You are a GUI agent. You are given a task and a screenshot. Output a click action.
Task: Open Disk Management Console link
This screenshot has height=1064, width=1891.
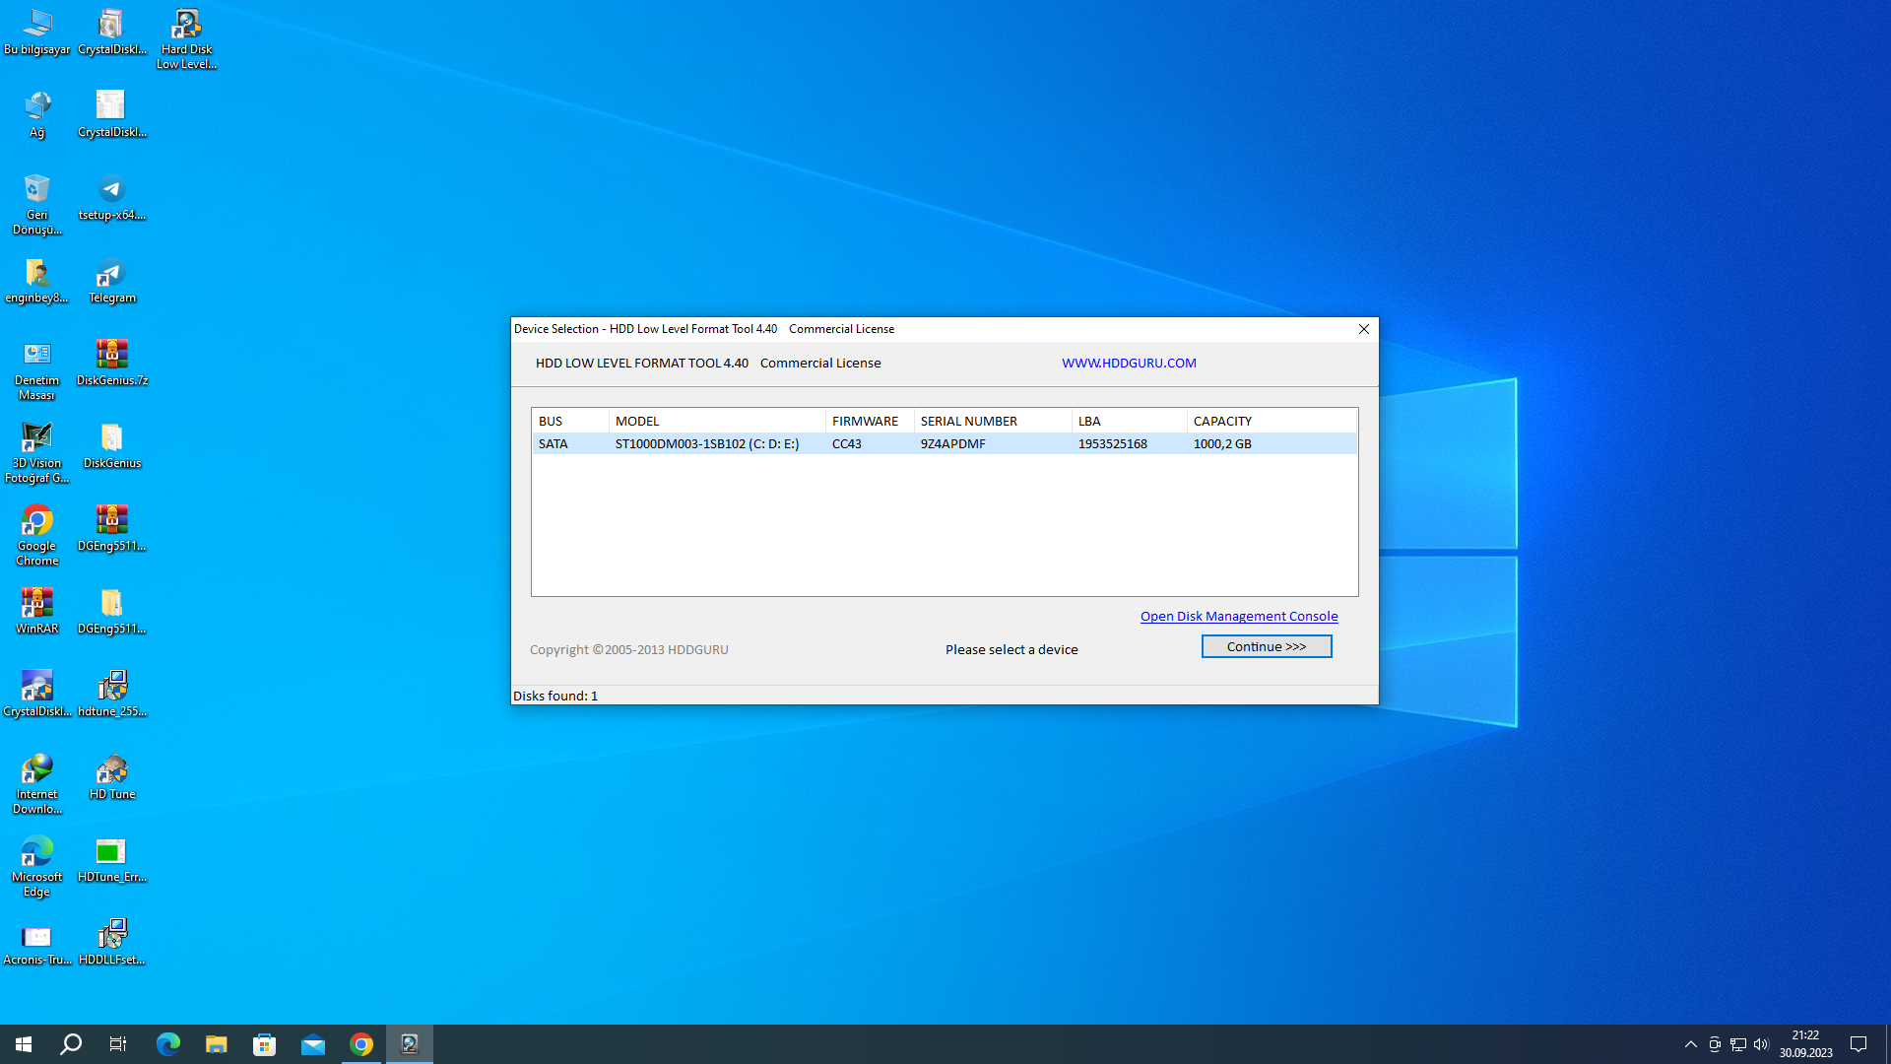(1238, 616)
